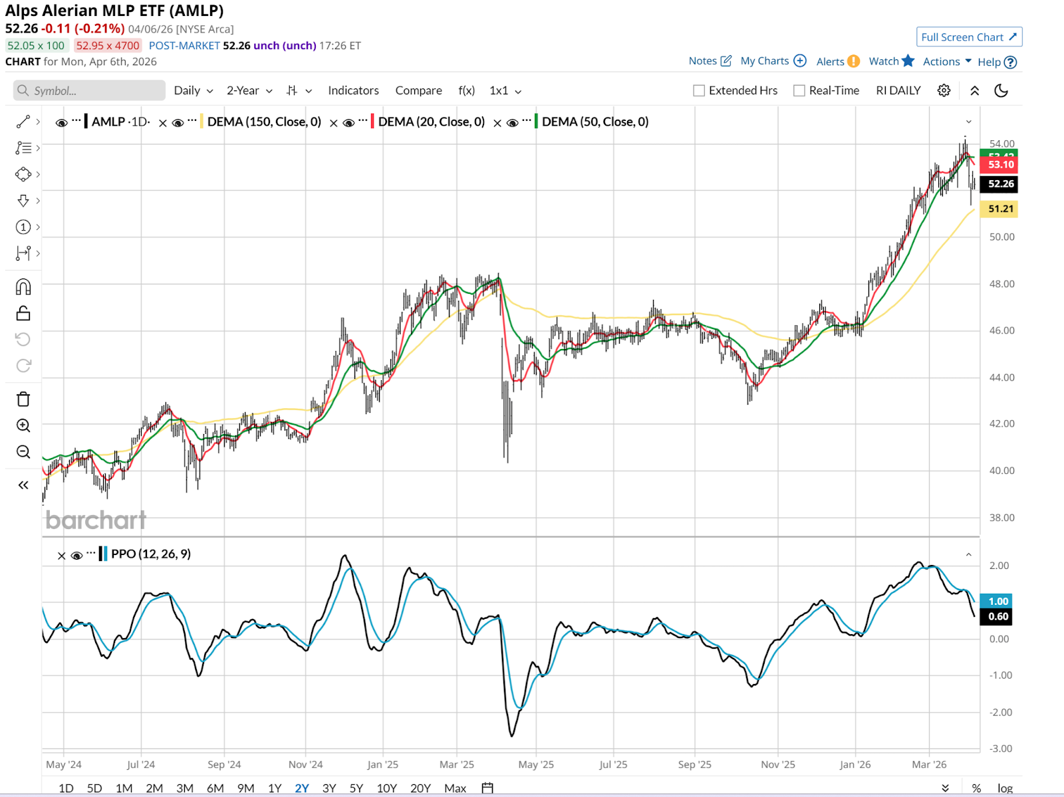The width and height of the screenshot is (1064, 797).
Task: Click the Symbol search field
Action: [x=90, y=90]
